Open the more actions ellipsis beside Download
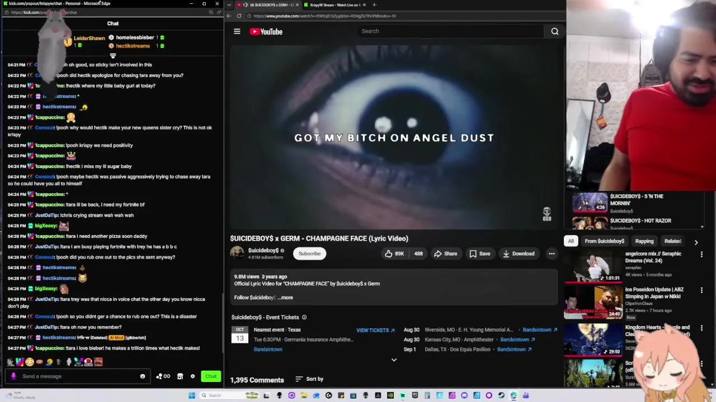This screenshot has width=716, height=402. coord(552,253)
